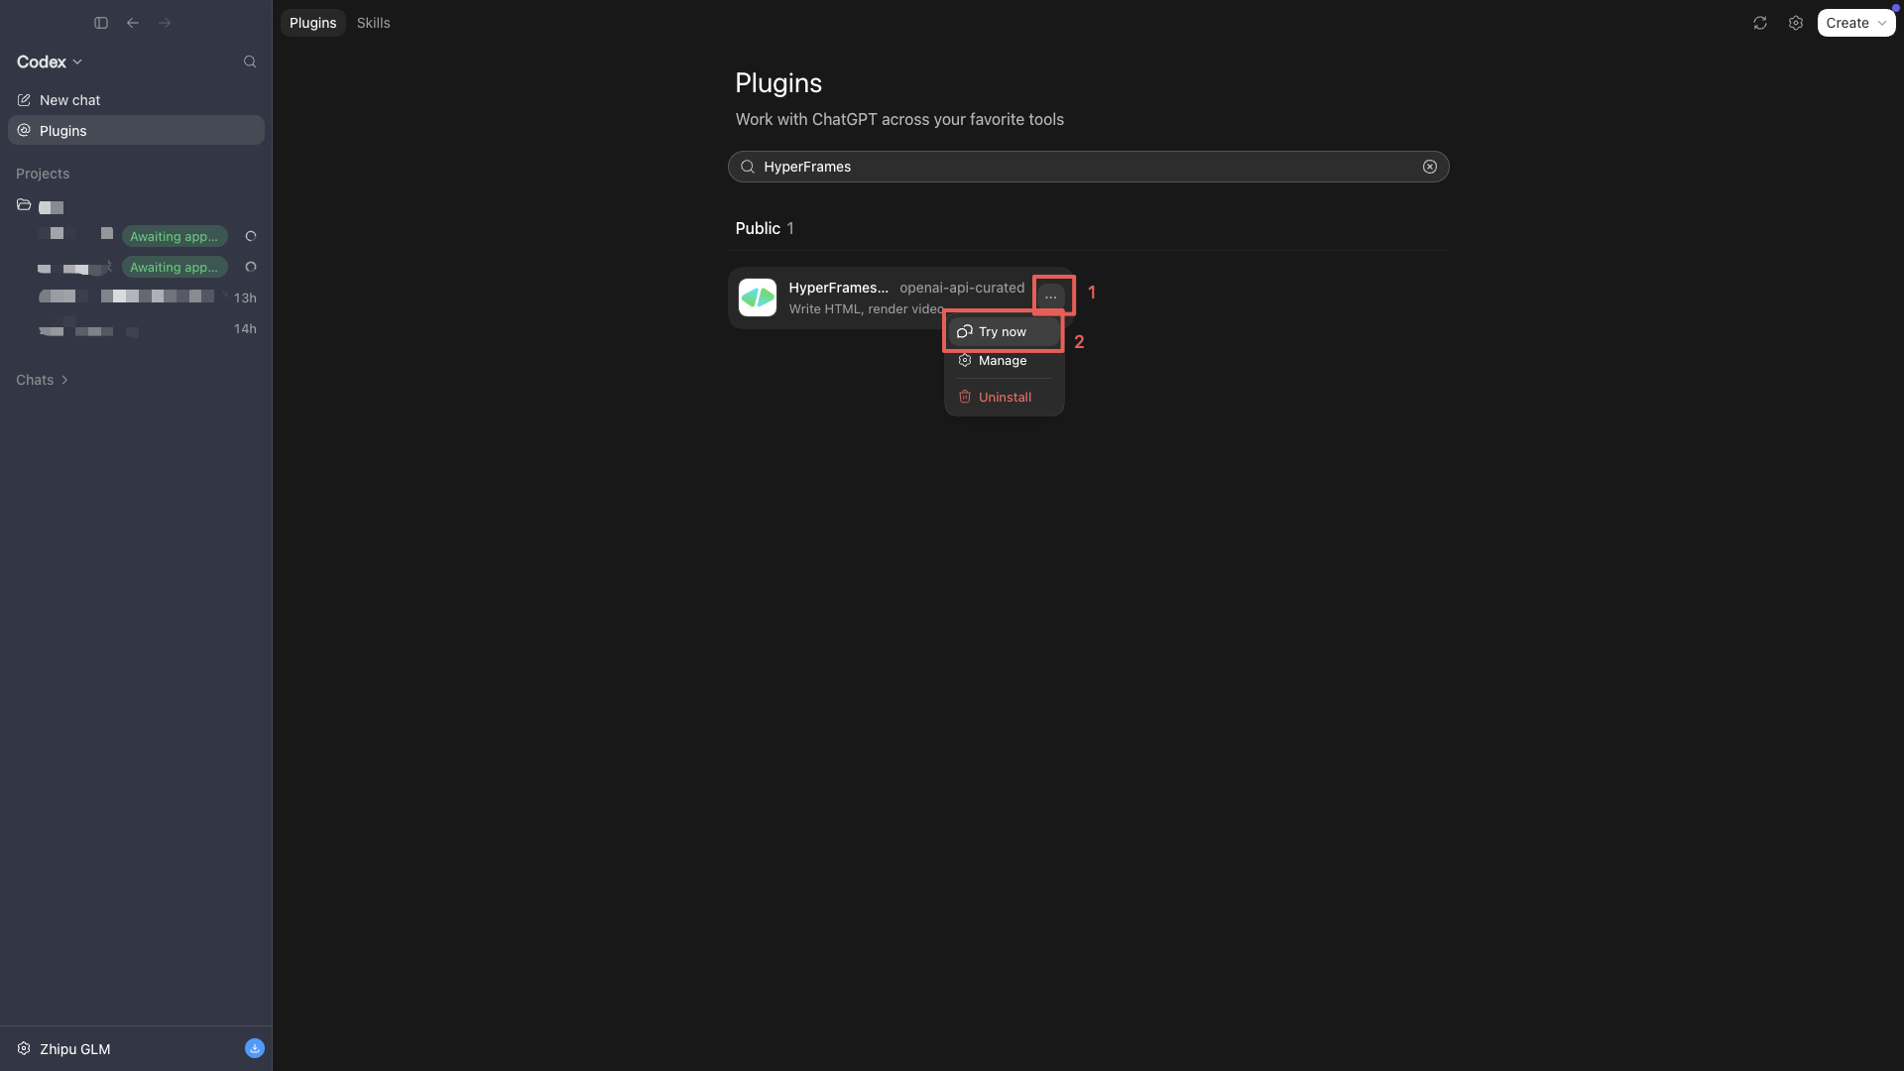Open Plugins in the left sidebar
This screenshot has width=1904, height=1071.
click(136, 130)
